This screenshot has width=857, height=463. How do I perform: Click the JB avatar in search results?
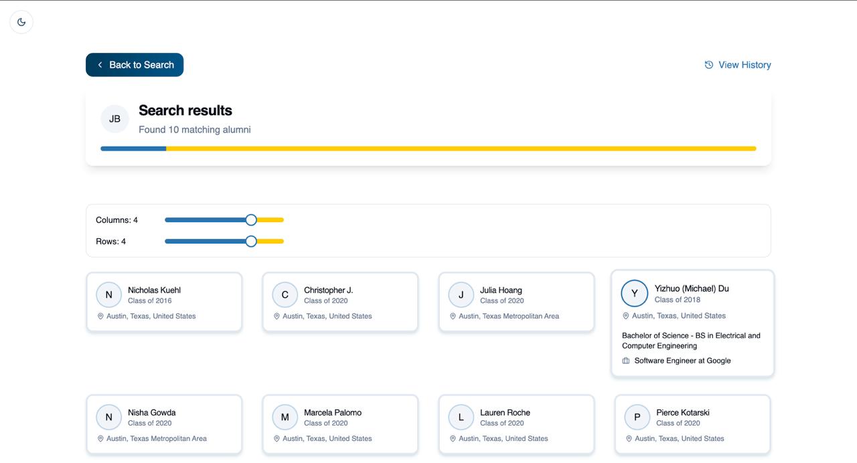[x=114, y=119]
